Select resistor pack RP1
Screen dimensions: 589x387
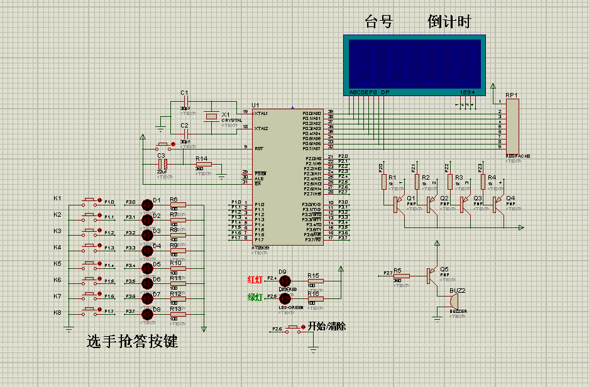pyautogui.click(x=512, y=126)
